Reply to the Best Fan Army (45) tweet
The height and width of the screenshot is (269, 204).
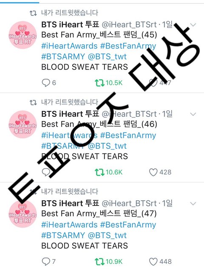(45, 83)
